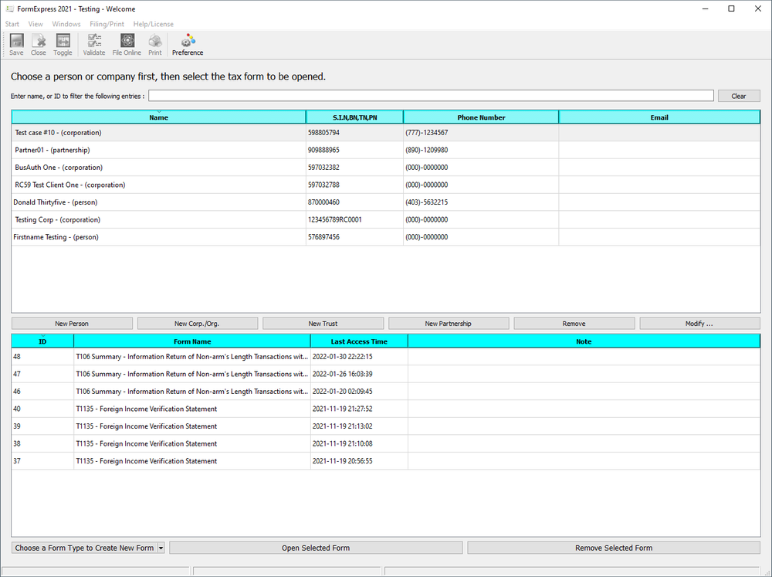Open the Filing/Print menu
Viewport: 772px width, 577px height.
coord(107,24)
